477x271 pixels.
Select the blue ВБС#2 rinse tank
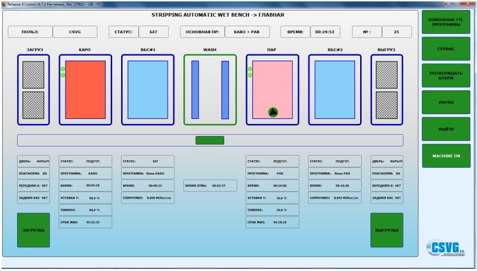[334, 90]
